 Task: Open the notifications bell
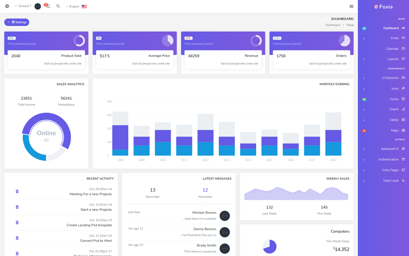tap(48, 7)
